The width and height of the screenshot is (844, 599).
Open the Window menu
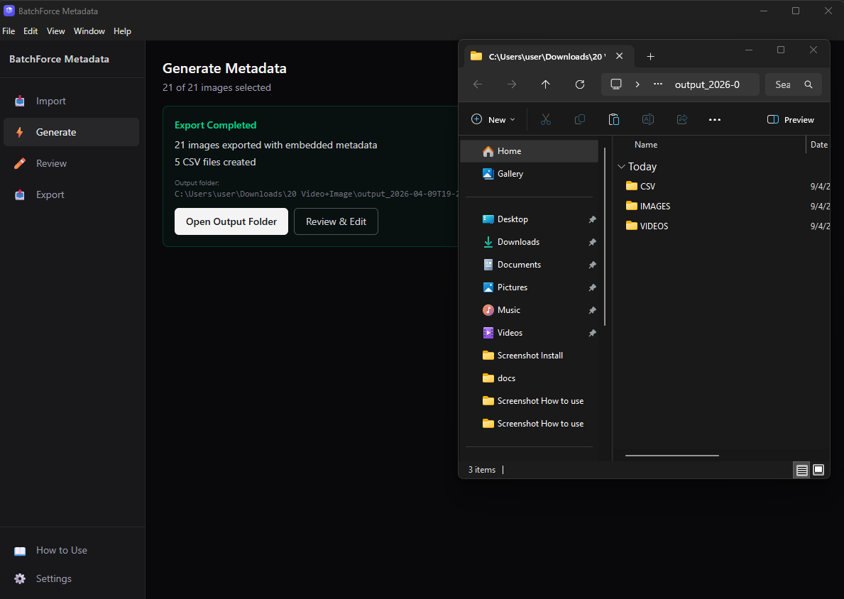click(89, 31)
